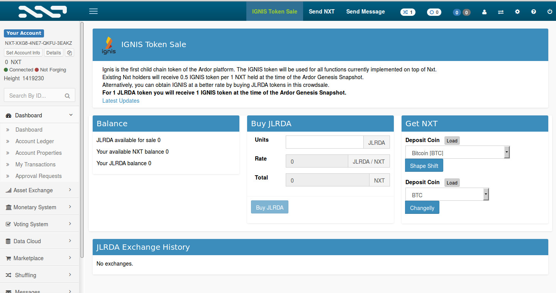Screen dimensions: 556x293
Task: Copy account address with the copy icon
Action: [69, 53]
